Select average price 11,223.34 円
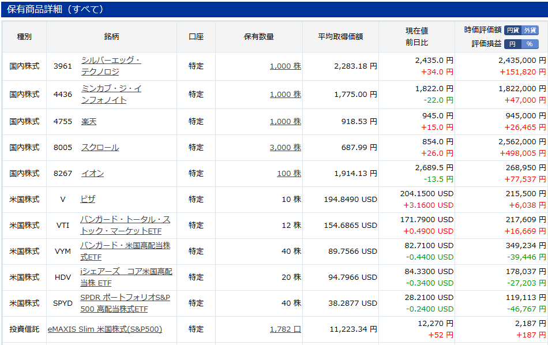Viewport: 548px width, 345px height. point(354,329)
